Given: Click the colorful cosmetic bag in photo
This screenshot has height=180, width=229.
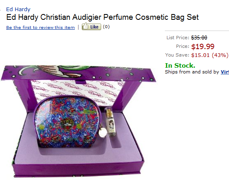Looking at the screenshot, I should click(67, 121).
